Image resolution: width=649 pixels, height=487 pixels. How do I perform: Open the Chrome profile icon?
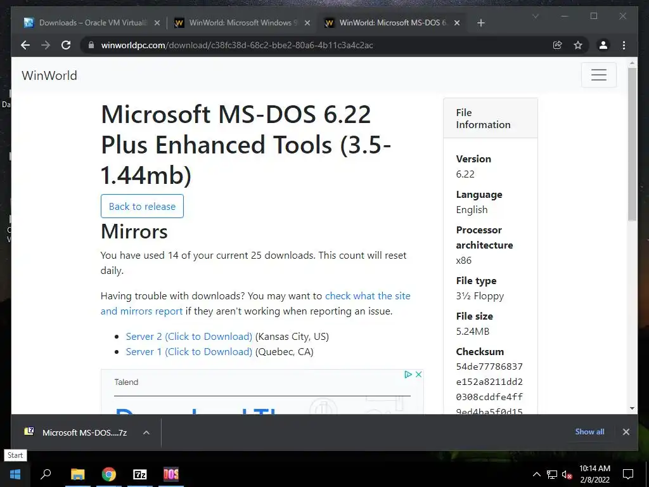pyautogui.click(x=603, y=45)
